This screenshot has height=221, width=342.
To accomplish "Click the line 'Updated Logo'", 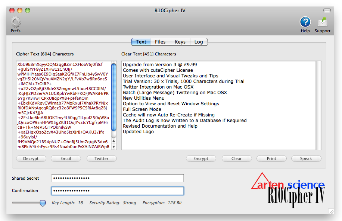I will coord(138,132).
